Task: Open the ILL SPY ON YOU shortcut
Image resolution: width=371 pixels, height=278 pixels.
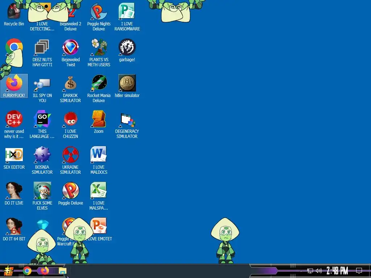Action: tap(42, 89)
